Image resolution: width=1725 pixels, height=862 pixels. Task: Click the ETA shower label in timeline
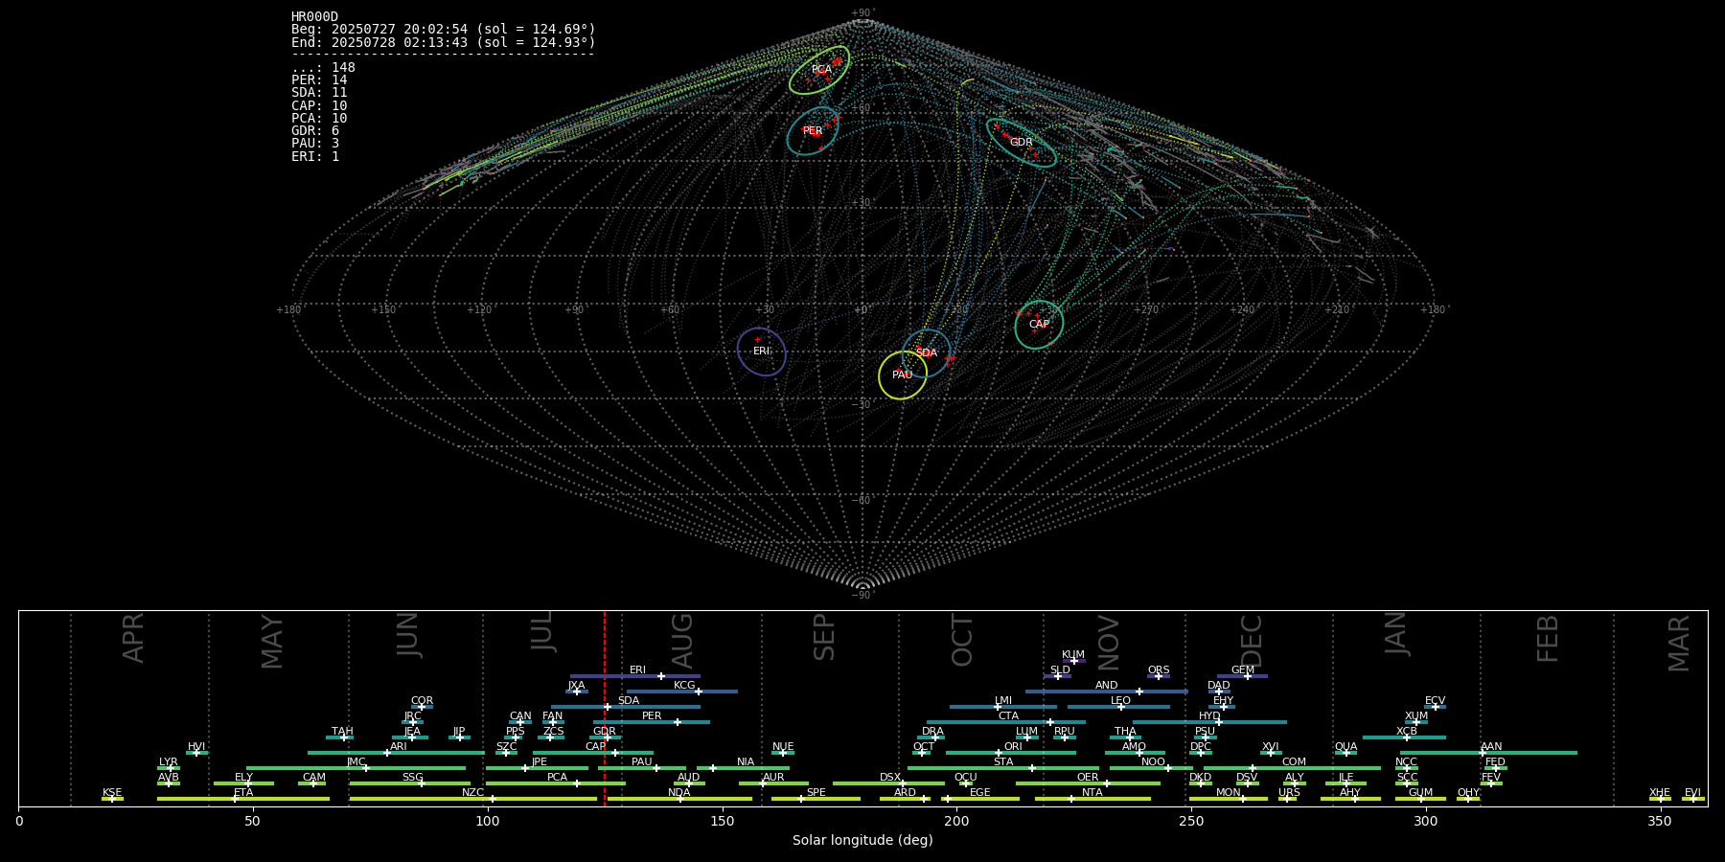click(243, 793)
